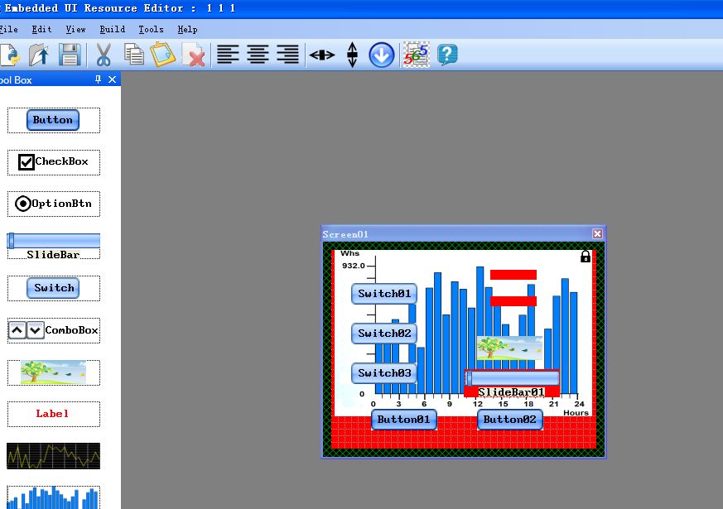The width and height of the screenshot is (723, 509).
Task: Select Switch01 on Screen01
Action: tap(384, 294)
